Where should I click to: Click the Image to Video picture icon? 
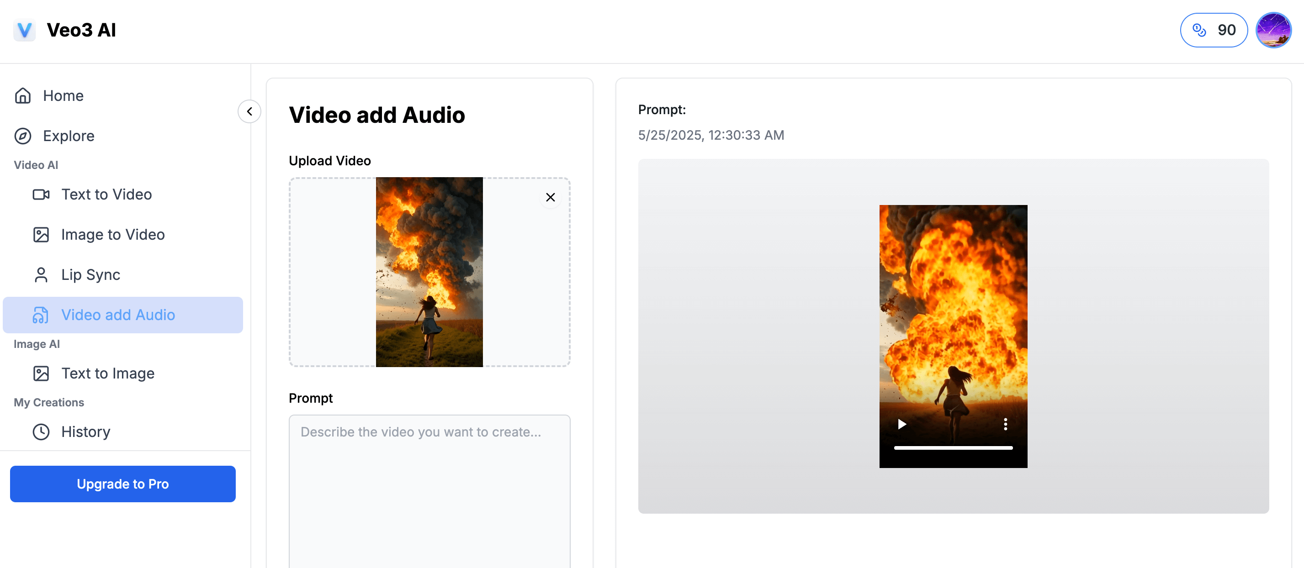(x=41, y=235)
